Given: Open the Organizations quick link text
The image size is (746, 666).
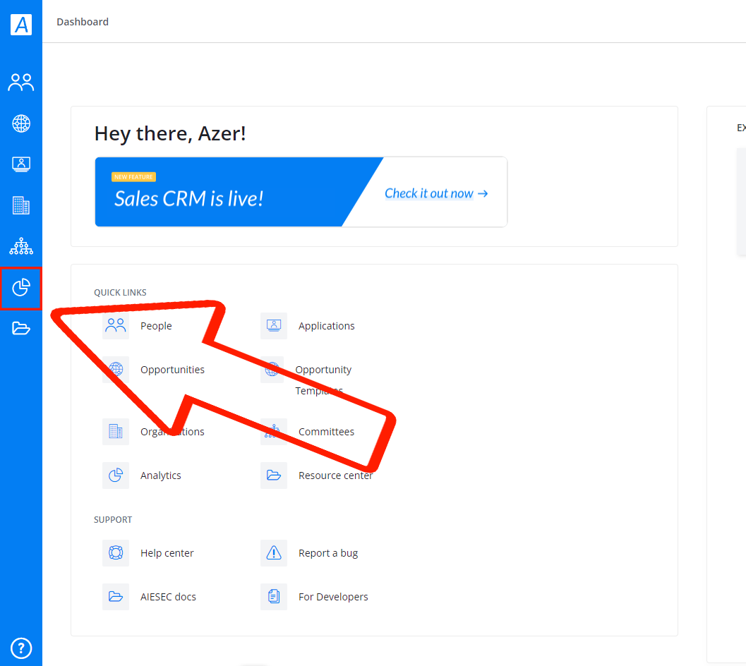Looking at the screenshot, I should pos(172,432).
